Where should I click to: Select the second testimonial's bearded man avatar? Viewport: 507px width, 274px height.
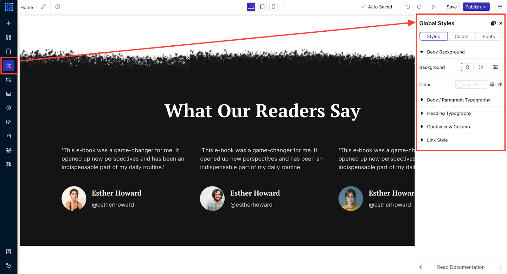212,199
